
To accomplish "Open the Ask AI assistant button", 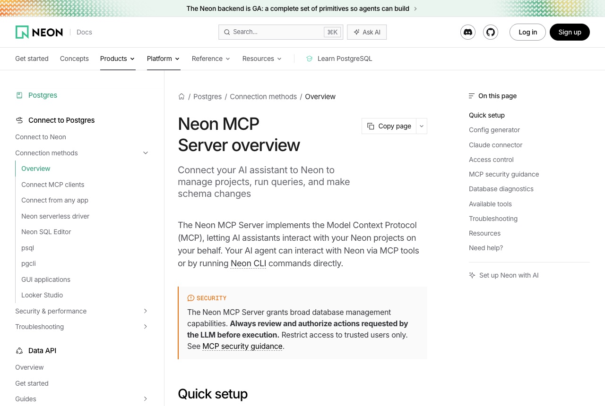I will pyautogui.click(x=367, y=32).
